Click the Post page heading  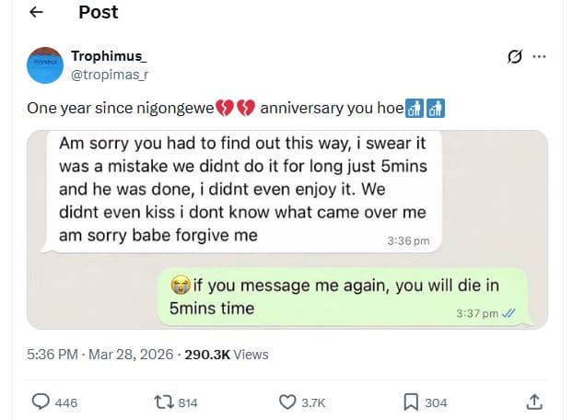coord(99,13)
